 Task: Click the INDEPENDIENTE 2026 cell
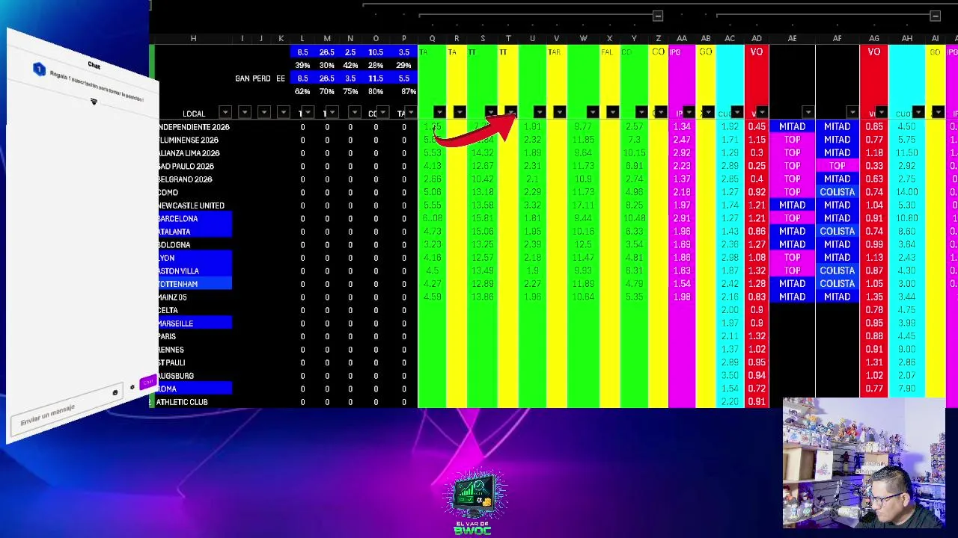pyautogui.click(x=194, y=127)
